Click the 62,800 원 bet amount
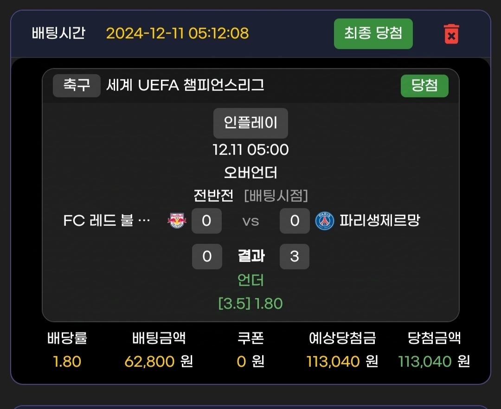 coord(159,361)
